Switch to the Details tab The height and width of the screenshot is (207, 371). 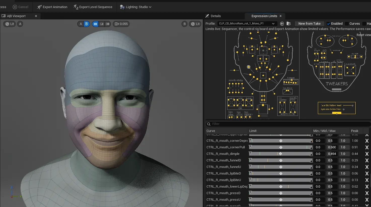pyautogui.click(x=216, y=16)
